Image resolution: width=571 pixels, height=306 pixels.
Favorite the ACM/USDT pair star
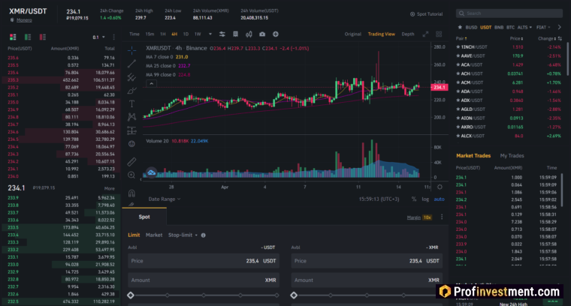[458, 82]
